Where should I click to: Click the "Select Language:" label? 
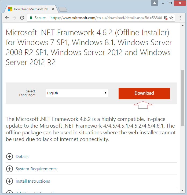pyautogui.click(x=27, y=93)
